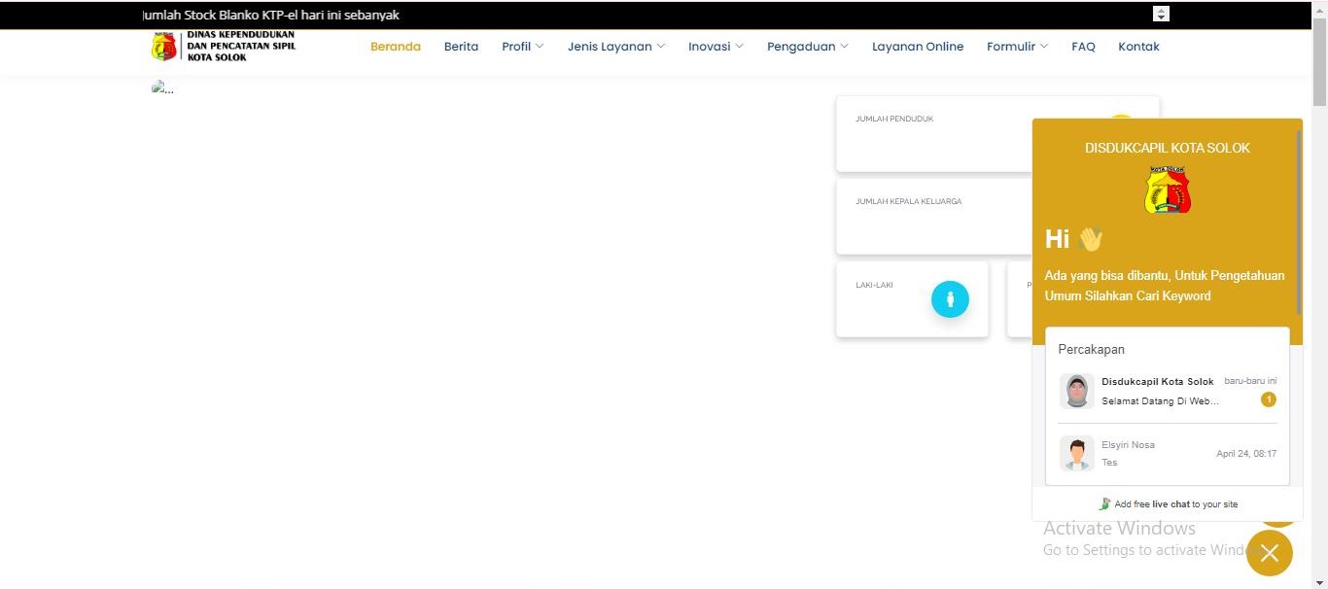Expand the Jenis Layanan dropdown
Viewport: 1328px width, 589px height.
tap(616, 47)
